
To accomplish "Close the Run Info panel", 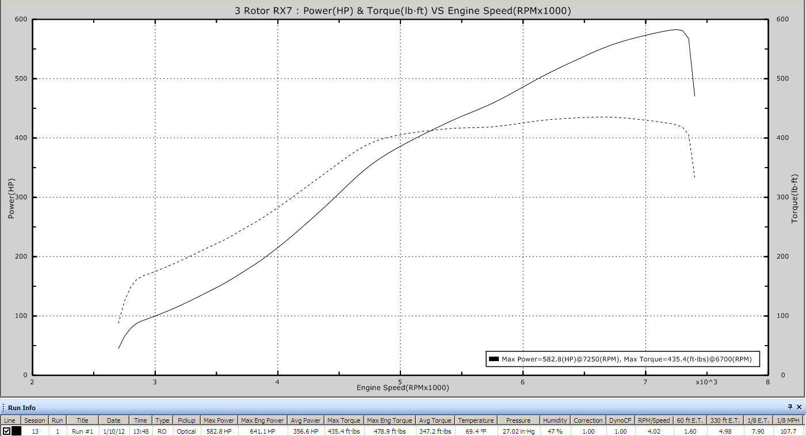I will pos(799,407).
